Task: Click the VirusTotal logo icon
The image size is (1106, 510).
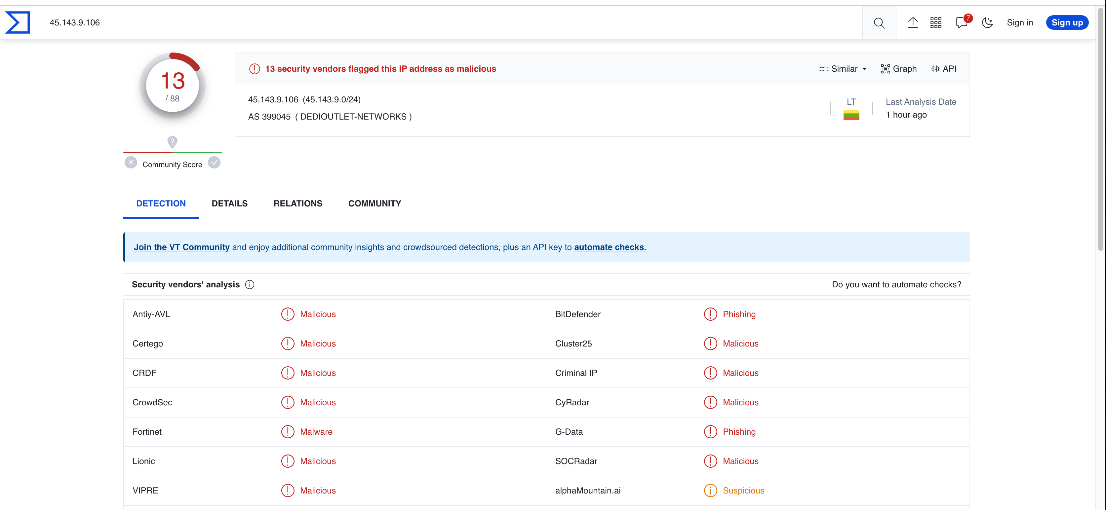Action: [18, 22]
